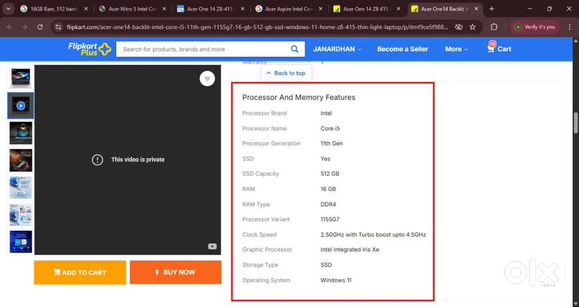579x307 pixels.
Task: Reload the page with the refresh icon
Action: (x=40, y=27)
